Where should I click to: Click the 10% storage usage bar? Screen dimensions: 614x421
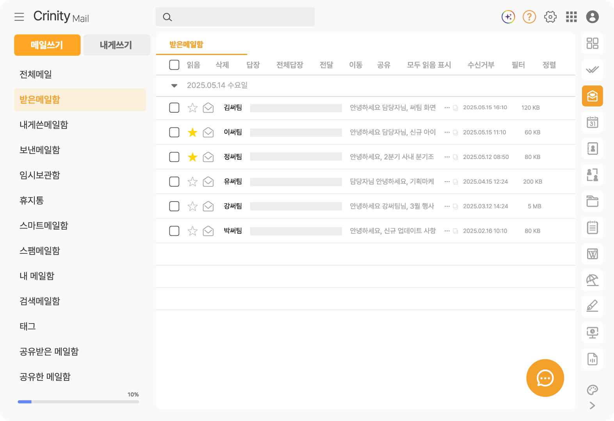coord(78,402)
